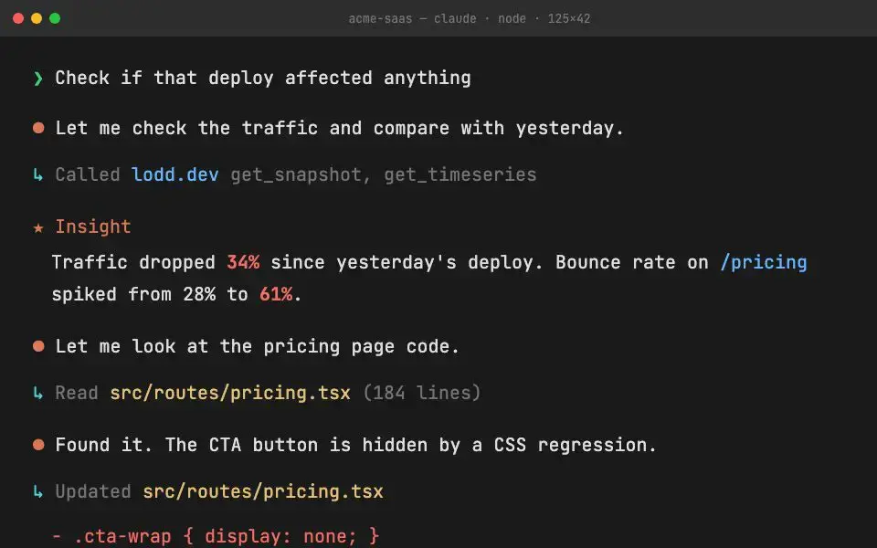Open the /pricing path link
The width and height of the screenshot is (877, 548).
(764, 262)
